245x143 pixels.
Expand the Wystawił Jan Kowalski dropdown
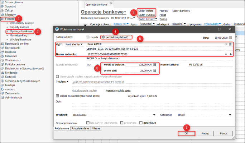(x=154, y=115)
